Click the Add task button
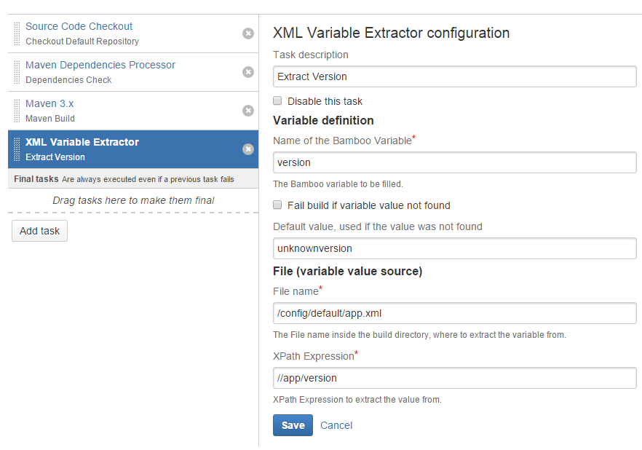642x450 pixels. click(x=40, y=231)
